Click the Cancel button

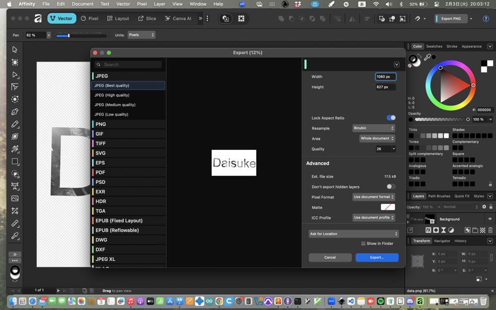pyautogui.click(x=330, y=257)
